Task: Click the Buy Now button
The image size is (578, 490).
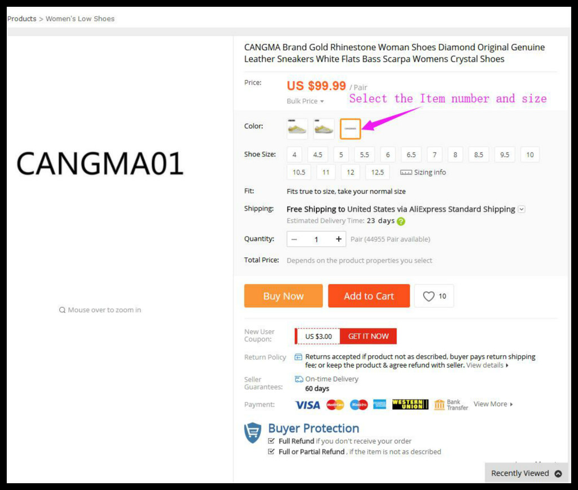Action: (x=283, y=296)
